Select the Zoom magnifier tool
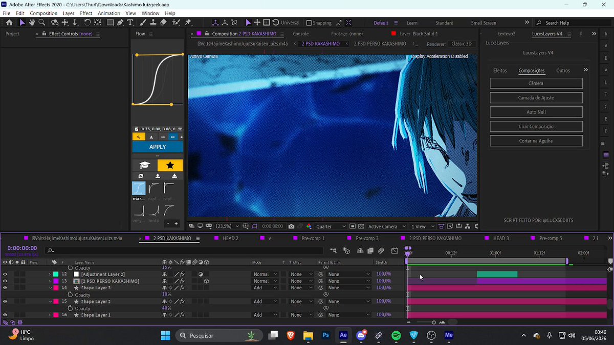This screenshot has width=614, height=345. coord(42,22)
